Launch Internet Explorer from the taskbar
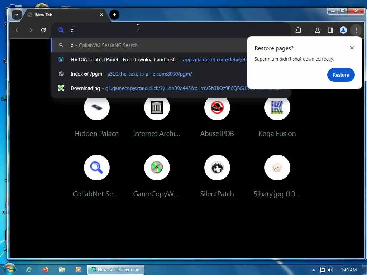This screenshot has width=367, height=275. (x=29, y=270)
